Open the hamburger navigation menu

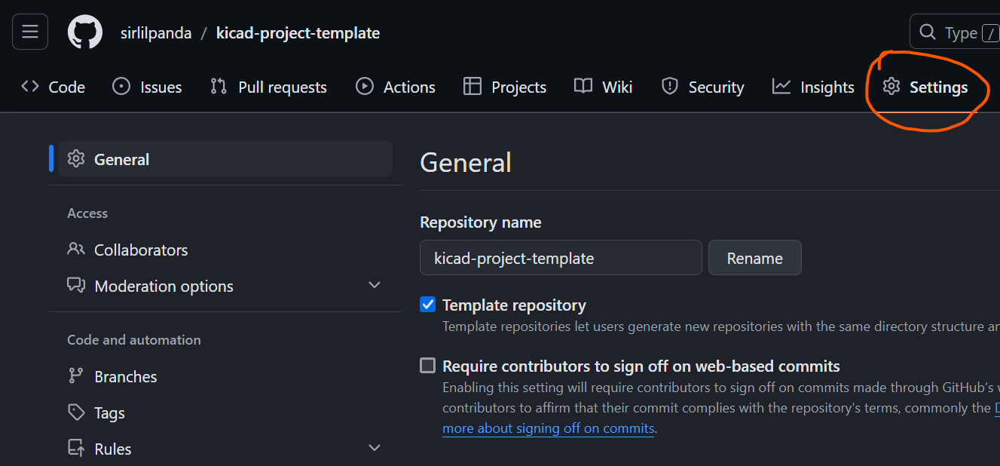pyautogui.click(x=30, y=32)
